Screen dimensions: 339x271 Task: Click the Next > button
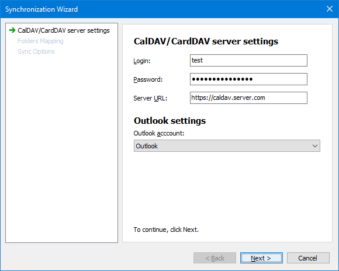pyautogui.click(x=261, y=258)
